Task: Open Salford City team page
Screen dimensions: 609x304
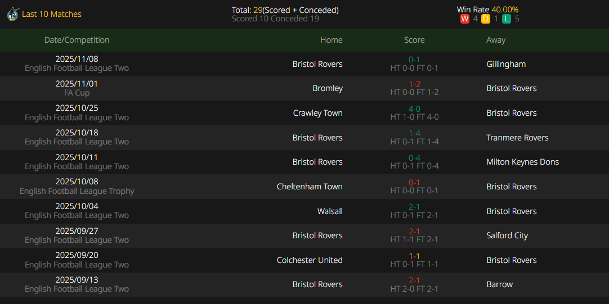Action: 507,235
